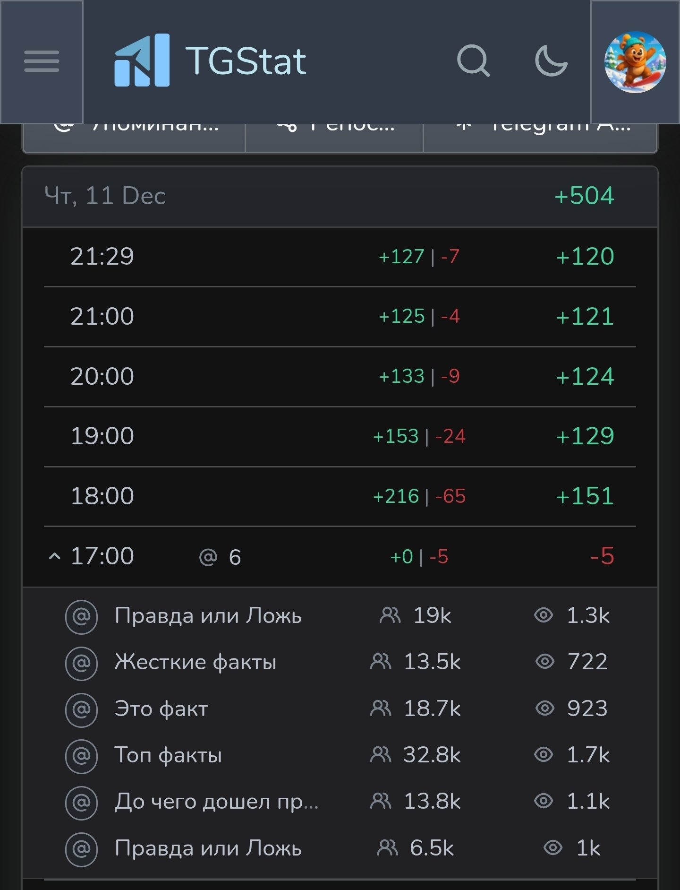Click the mention icon beside Жесткие факты
680x890 pixels.
pos(82,663)
